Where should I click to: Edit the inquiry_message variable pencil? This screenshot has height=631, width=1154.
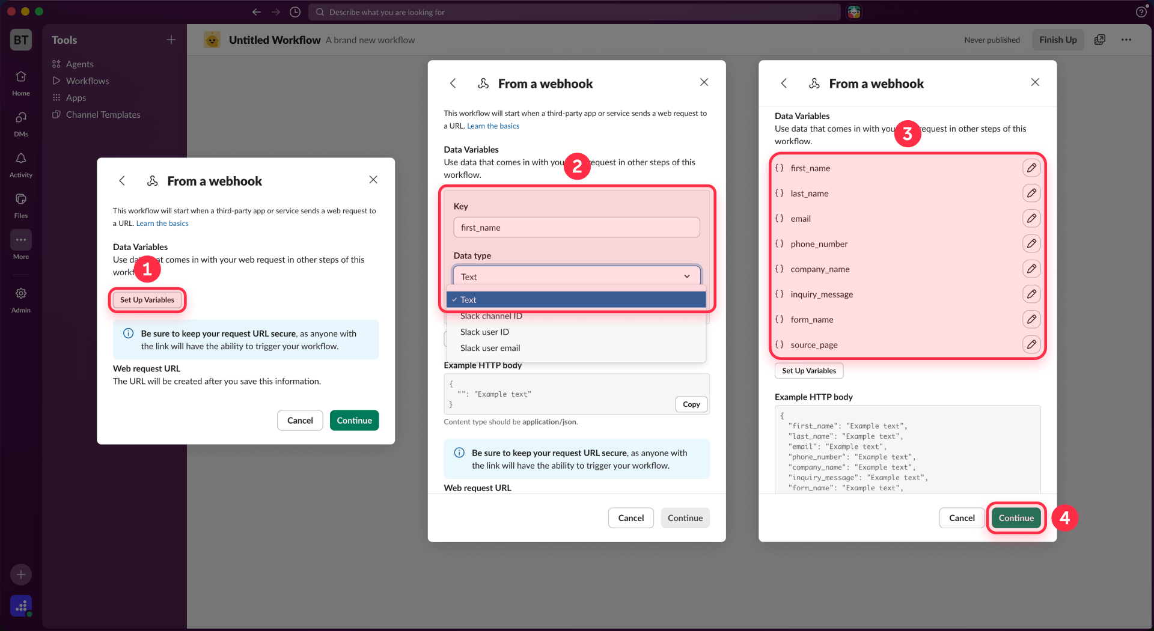pos(1031,294)
